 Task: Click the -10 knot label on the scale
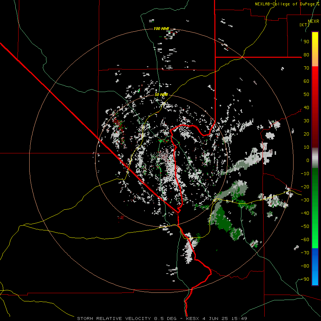(x=305, y=174)
